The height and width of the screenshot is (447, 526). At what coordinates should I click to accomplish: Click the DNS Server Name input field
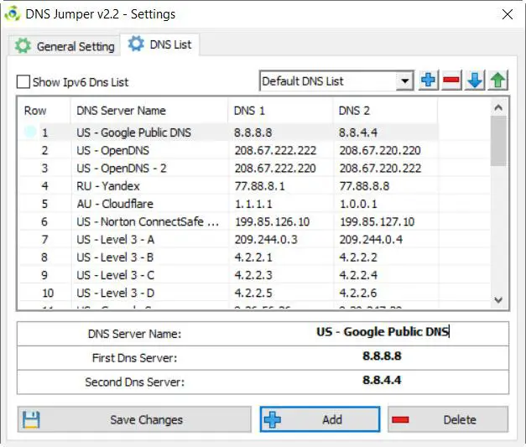click(x=383, y=332)
